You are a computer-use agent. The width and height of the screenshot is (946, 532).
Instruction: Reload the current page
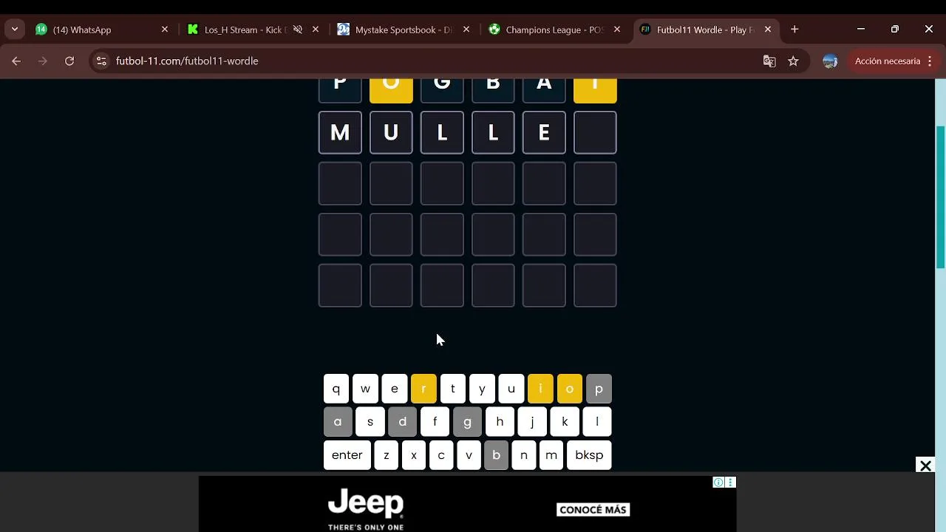[69, 61]
